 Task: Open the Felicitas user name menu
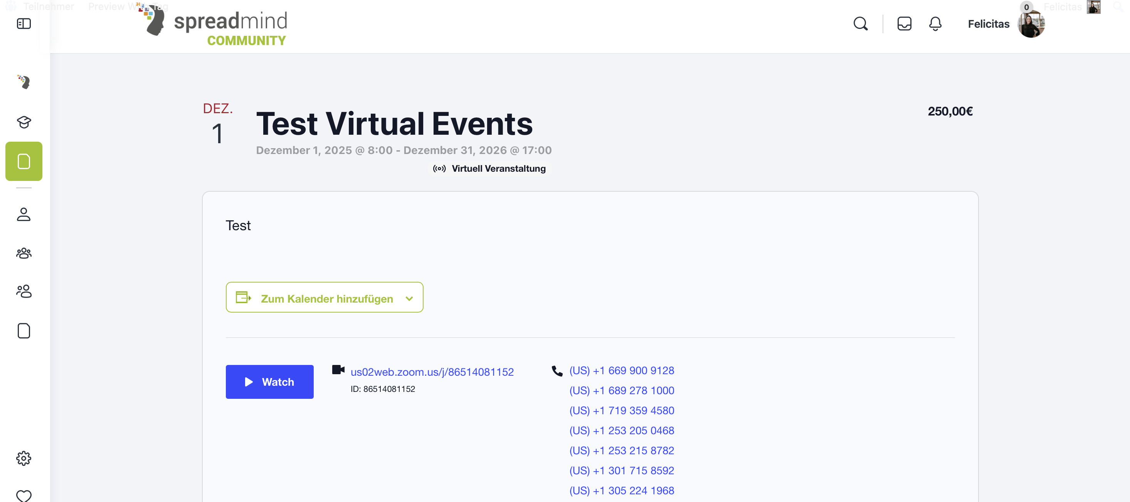pyautogui.click(x=988, y=24)
